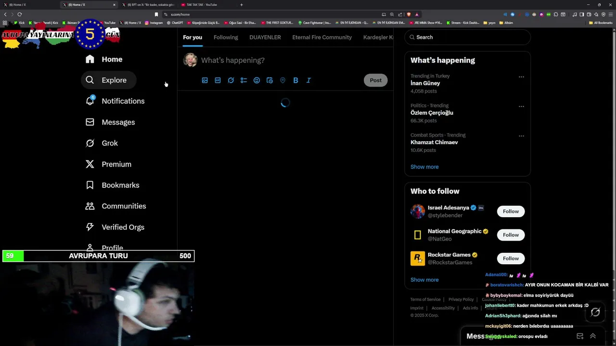This screenshot has height=346, width=616.
Task: Go back in browser
Action: [5, 14]
